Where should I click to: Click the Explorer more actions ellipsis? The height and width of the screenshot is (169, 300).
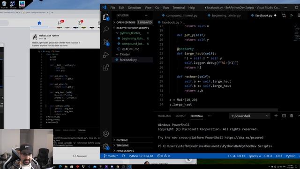[147, 15]
